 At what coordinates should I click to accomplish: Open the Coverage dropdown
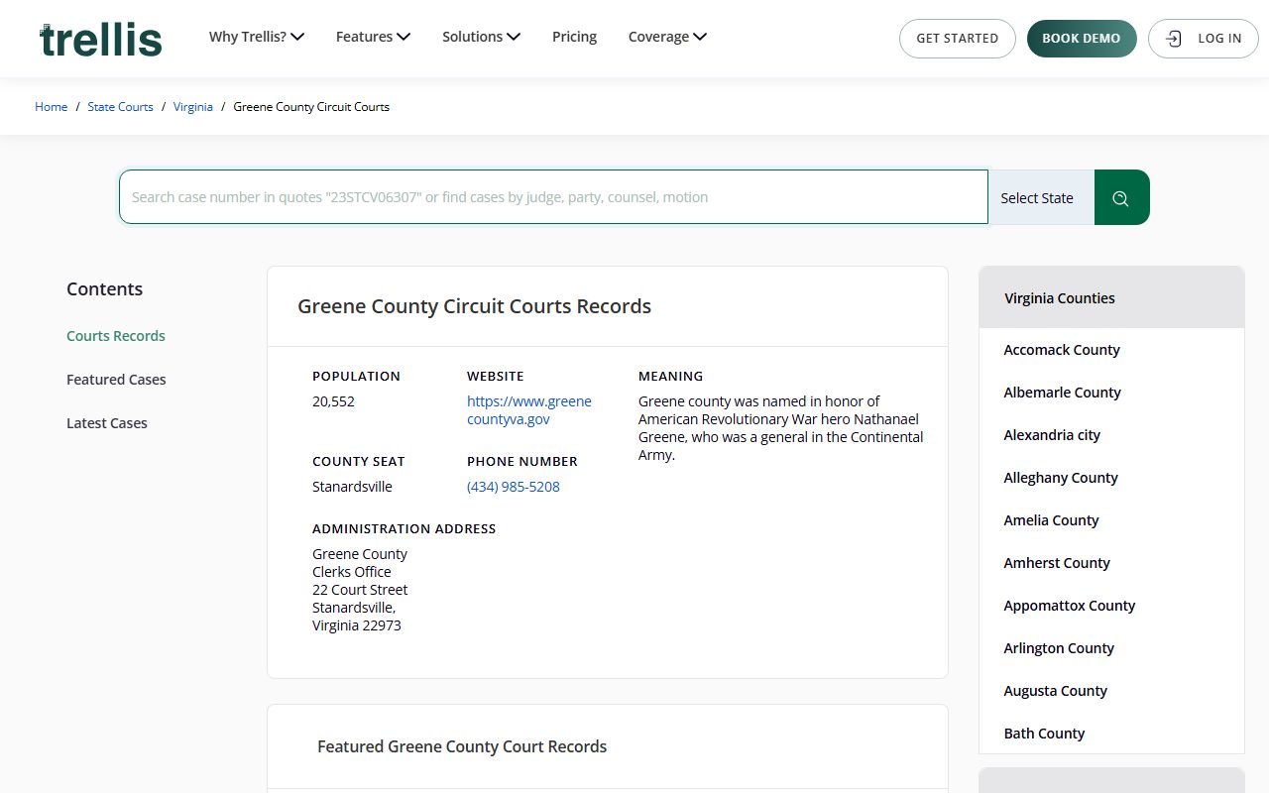pyautogui.click(x=667, y=37)
